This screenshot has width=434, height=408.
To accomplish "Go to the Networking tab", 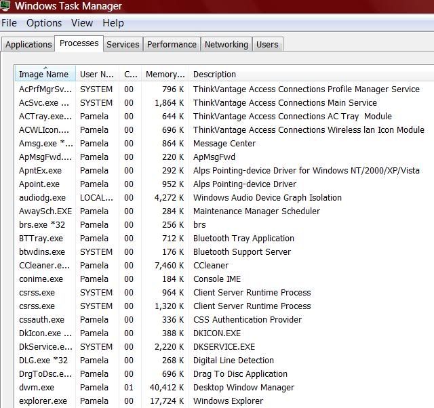I will 226,45.
